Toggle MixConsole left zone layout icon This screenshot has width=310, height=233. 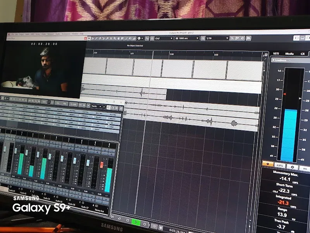point(108,107)
